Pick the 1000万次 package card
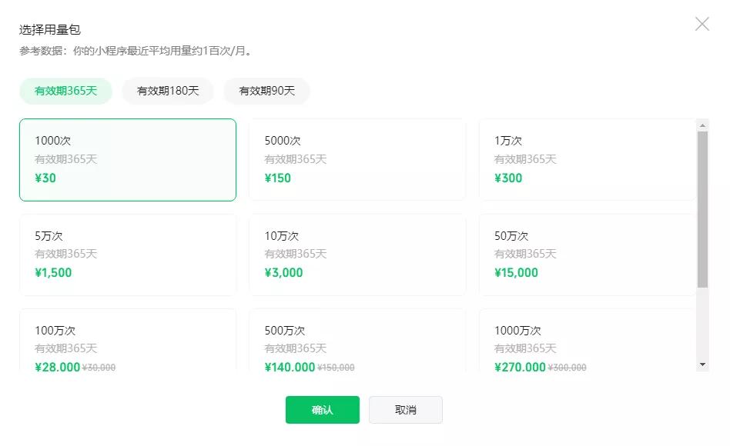Screen dimensions: 730x446 (587, 340)
